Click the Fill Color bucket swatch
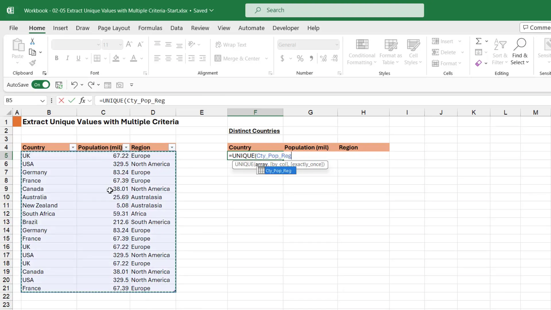 click(116, 58)
